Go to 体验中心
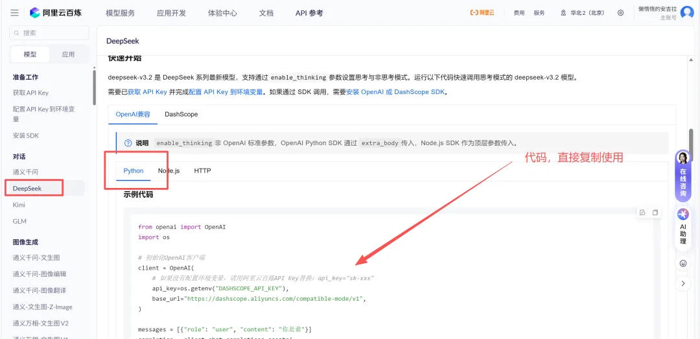The height and width of the screenshot is (339, 700). point(222,13)
